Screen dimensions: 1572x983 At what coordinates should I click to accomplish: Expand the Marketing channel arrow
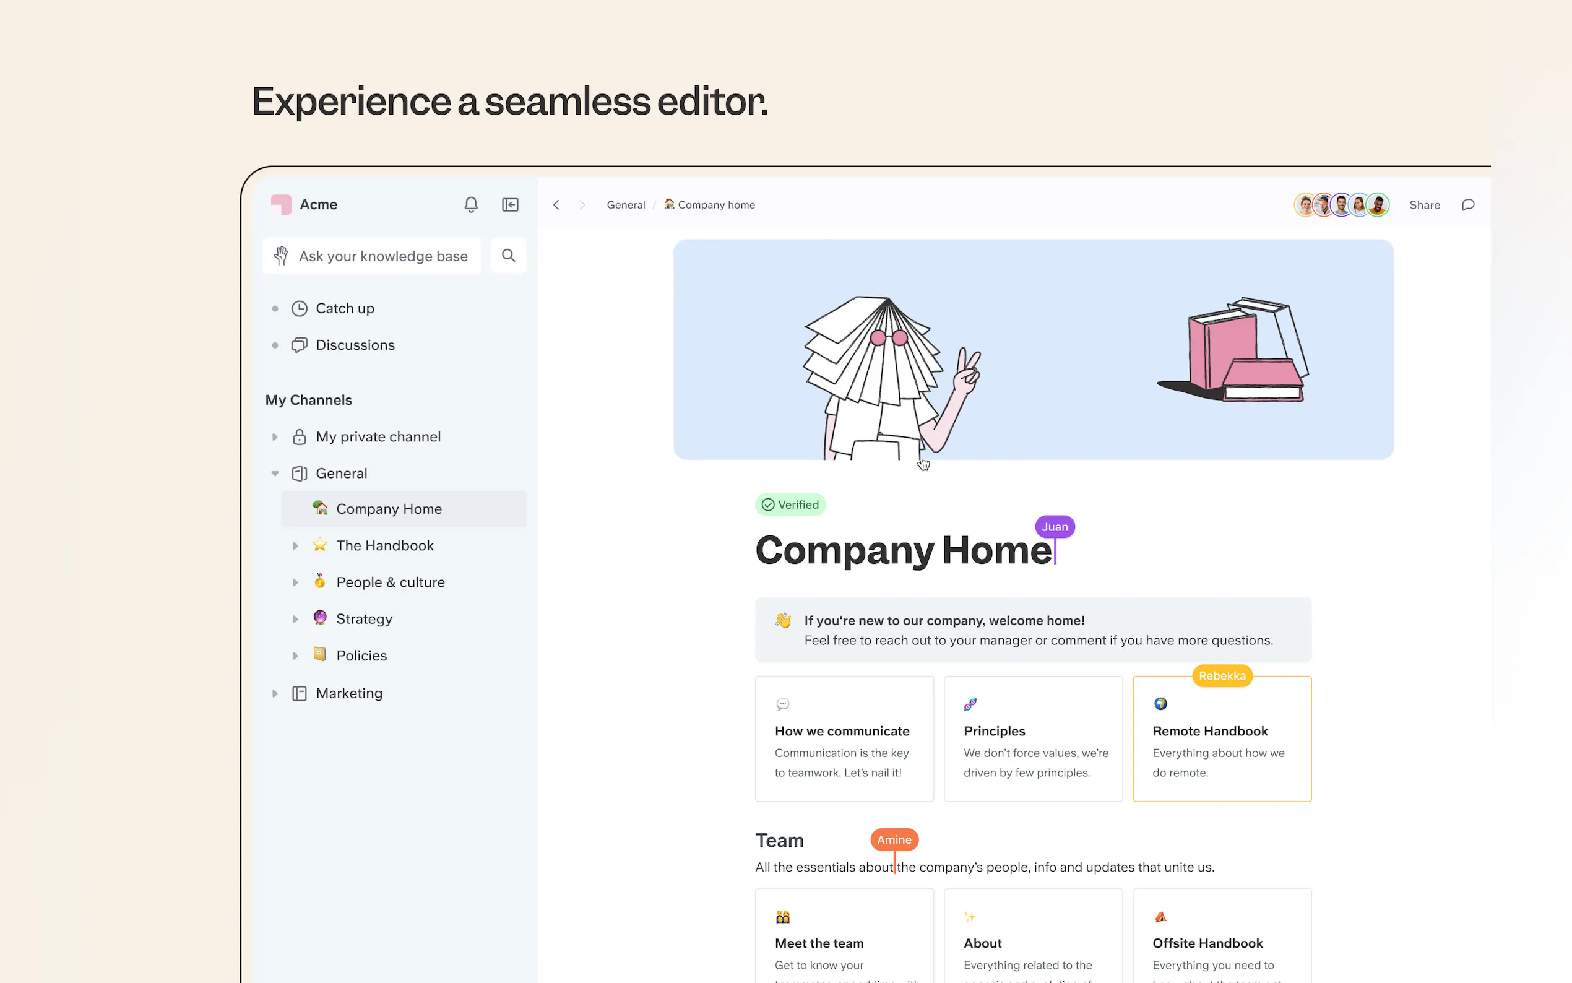[x=275, y=694]
